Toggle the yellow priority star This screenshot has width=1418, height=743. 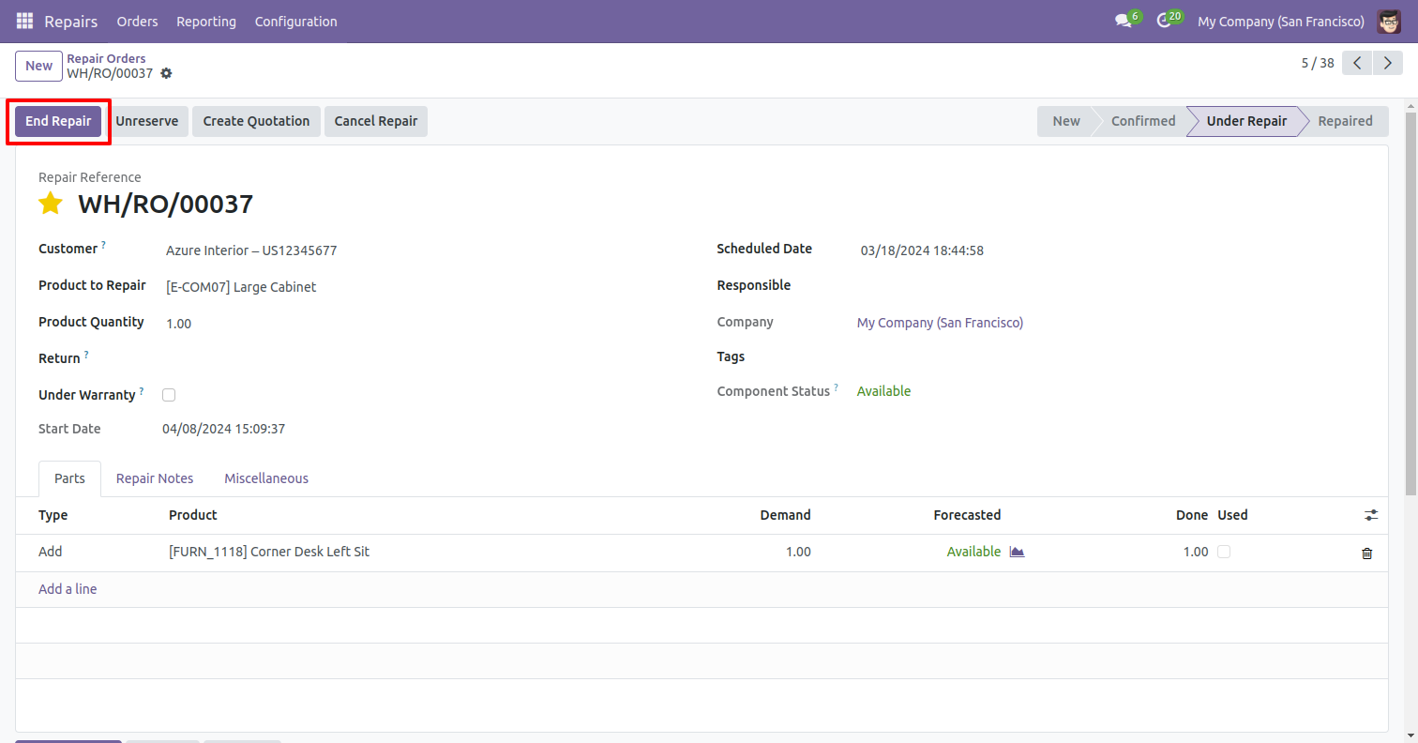point(51,204)
